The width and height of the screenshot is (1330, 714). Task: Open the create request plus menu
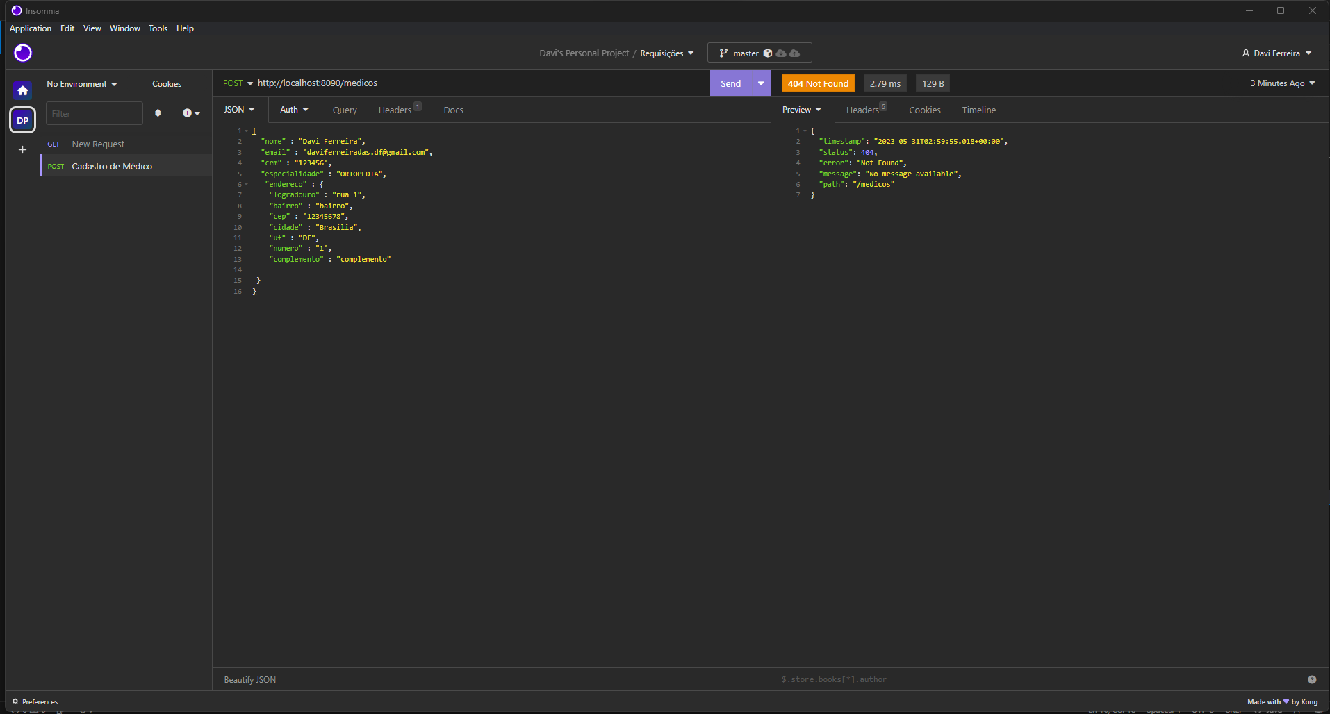[191, 113]
